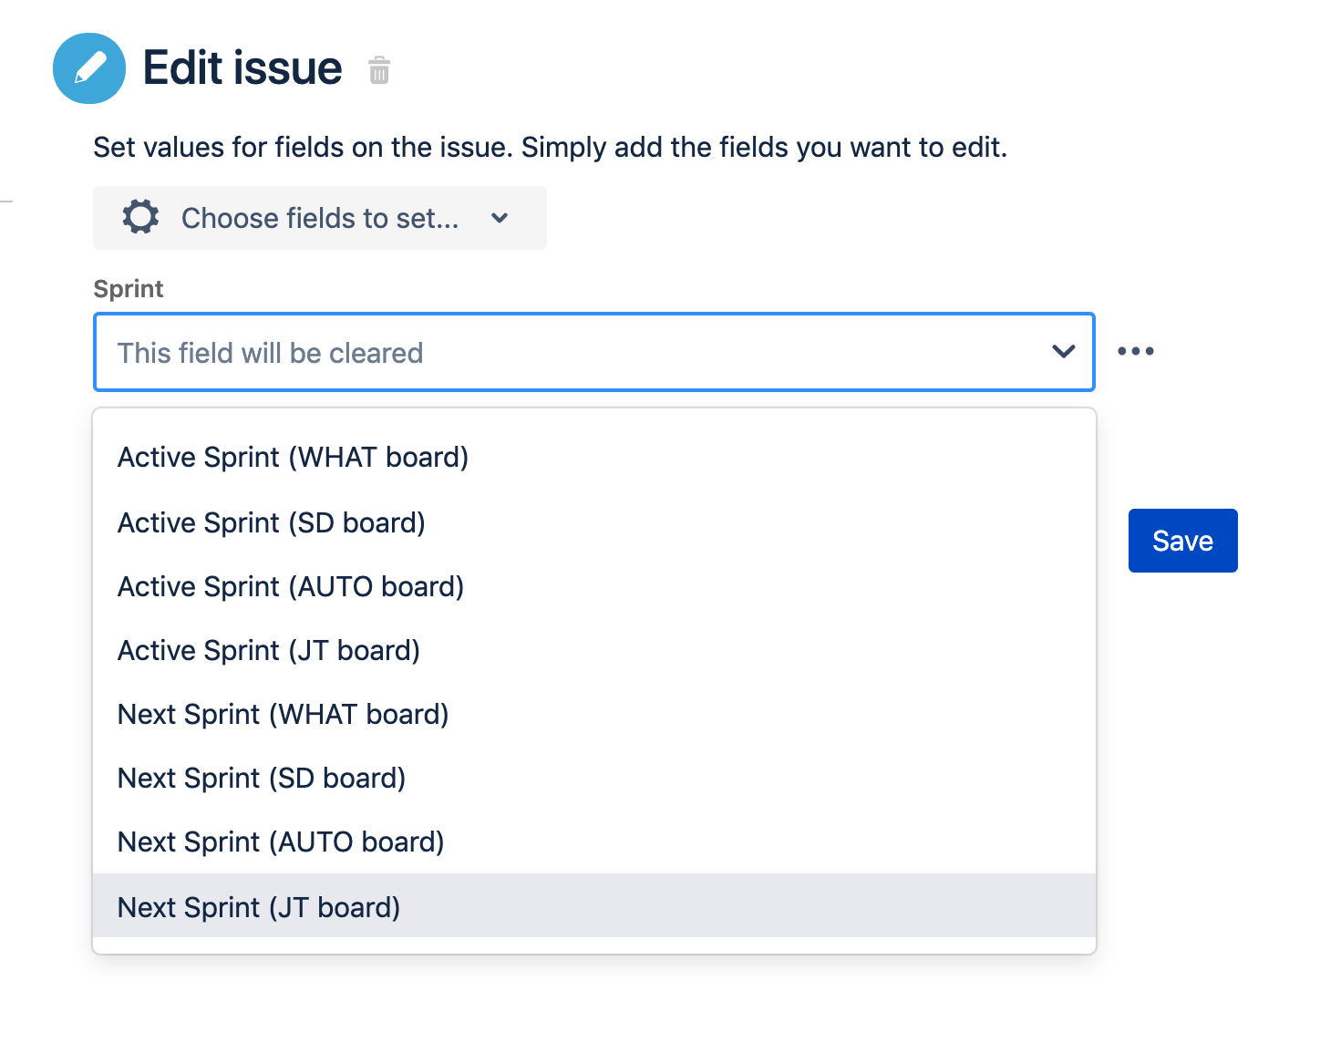Select Next Sprint (JT board)
The height and width of the screenshot is (1043, 1320).
594,906
